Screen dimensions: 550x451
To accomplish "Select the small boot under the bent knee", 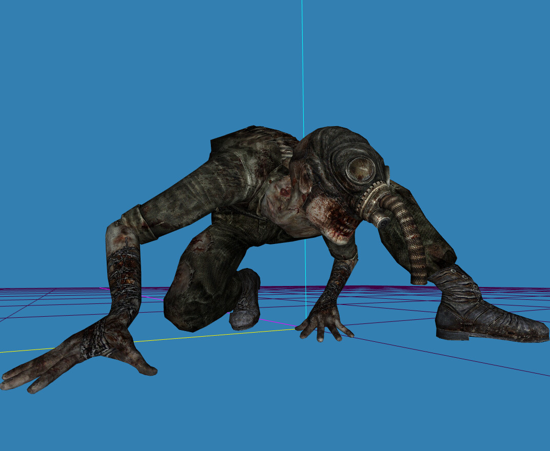I will tap(246, 300).
